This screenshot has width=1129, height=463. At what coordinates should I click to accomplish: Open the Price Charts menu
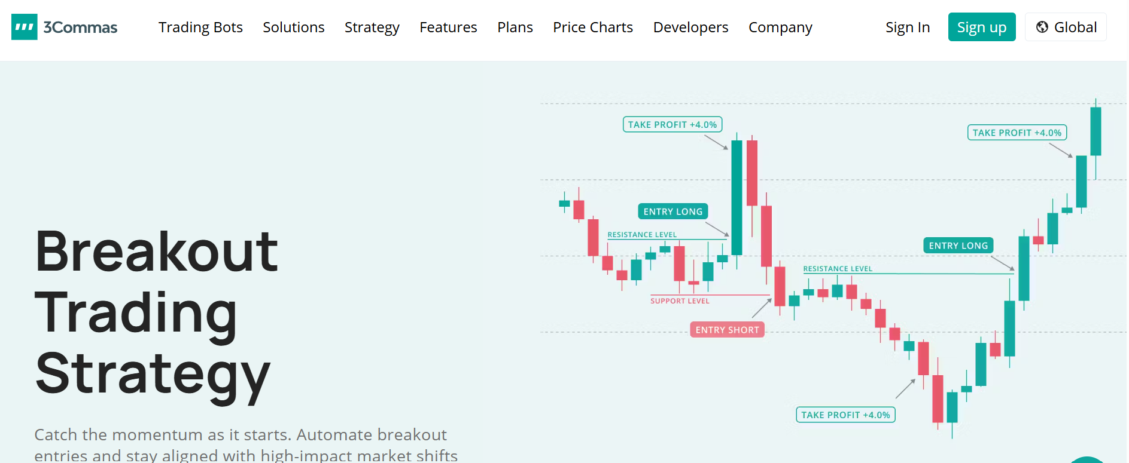pyautogui.click(x=592, y=27)
